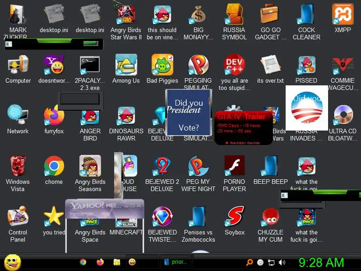Open the Control Panel icon
361x271 pixels.
[x=18, y=217]
